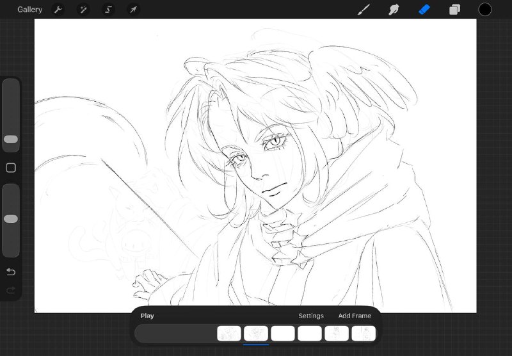Select the Brush tool
The width and height of the screenshot is (512, 356).
pyautogui.click(x=364, y=10)
